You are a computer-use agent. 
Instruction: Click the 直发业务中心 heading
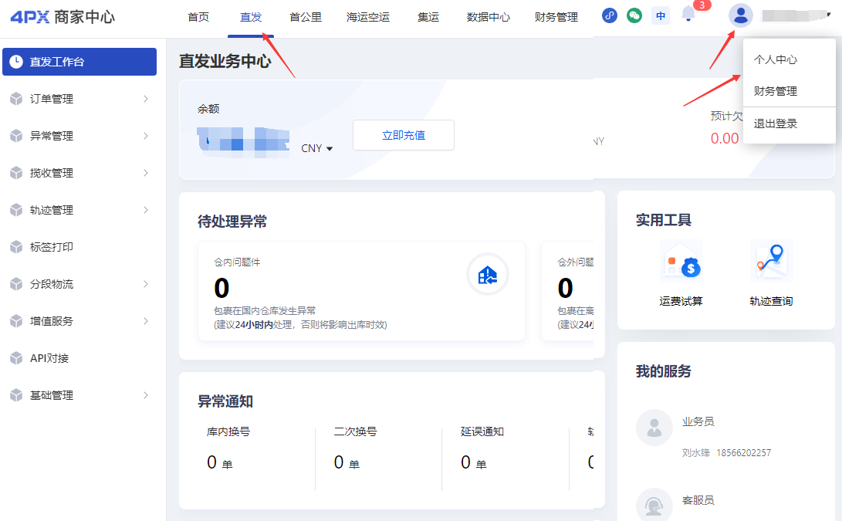click(225, 61)
